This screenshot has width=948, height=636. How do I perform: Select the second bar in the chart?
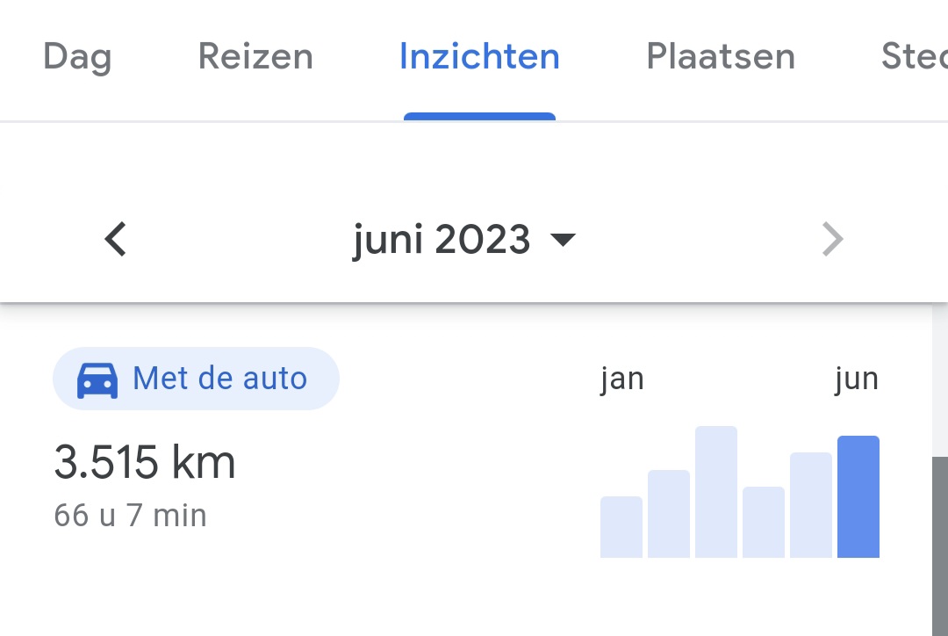669,514
